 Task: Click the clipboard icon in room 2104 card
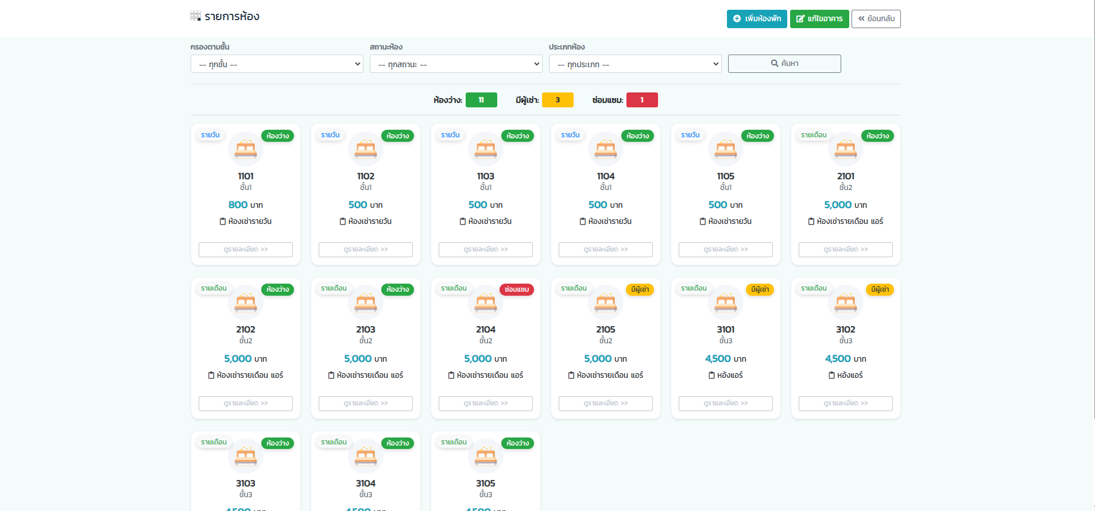(x=451, y=375)
